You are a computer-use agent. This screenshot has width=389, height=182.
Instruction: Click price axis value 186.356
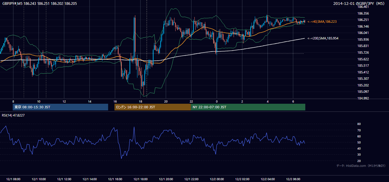pos(363,13)
